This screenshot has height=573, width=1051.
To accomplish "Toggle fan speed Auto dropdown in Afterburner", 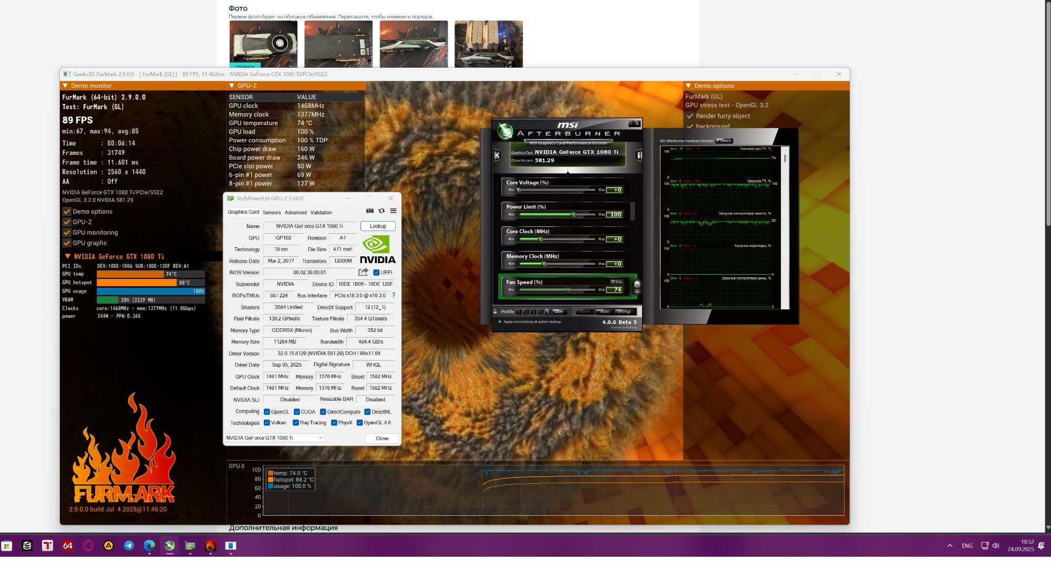I will click(616, 282).
